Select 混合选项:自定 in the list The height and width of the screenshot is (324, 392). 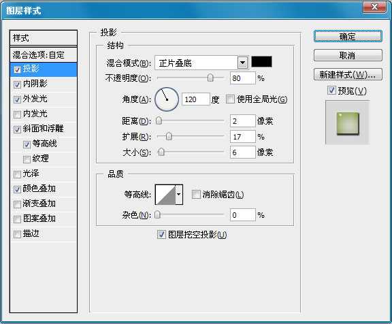(44, 54)
